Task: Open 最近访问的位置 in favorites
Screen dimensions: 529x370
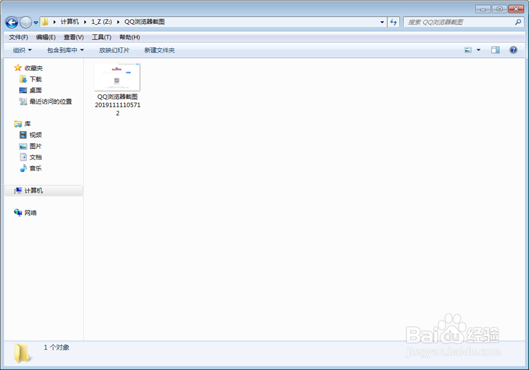Action: point(45,101)
